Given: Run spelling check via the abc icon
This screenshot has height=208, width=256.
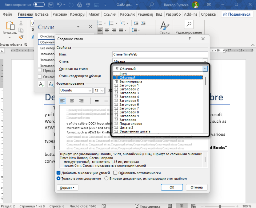Looking at the screenshot, I should 88,5.
